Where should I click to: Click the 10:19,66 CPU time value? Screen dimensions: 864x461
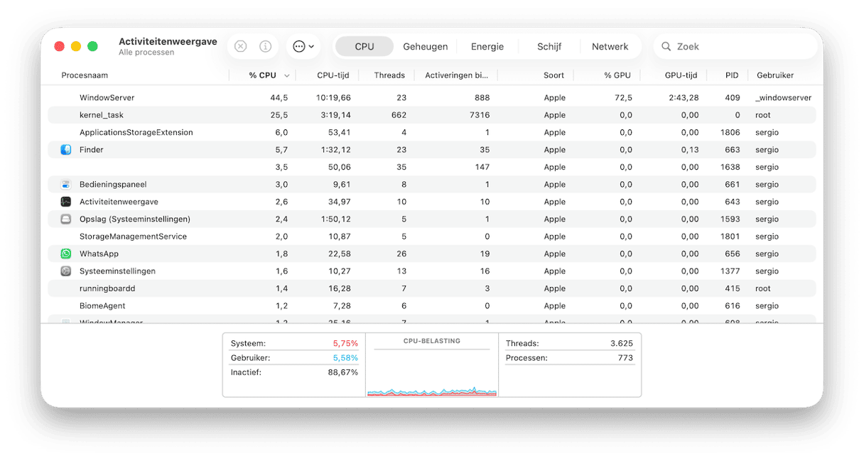(x=333, y=98)
